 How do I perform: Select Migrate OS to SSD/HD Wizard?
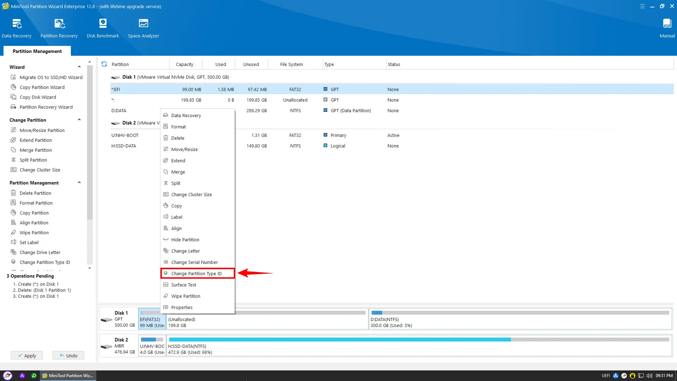click(x=51, y=77)
